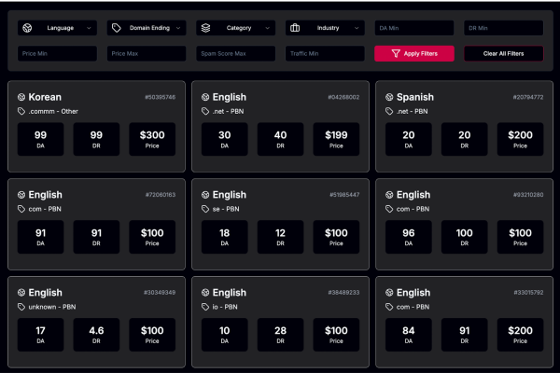Click the globe icon on the Spanish card
Screen dimensions: 560x373
tap(389, 97)
